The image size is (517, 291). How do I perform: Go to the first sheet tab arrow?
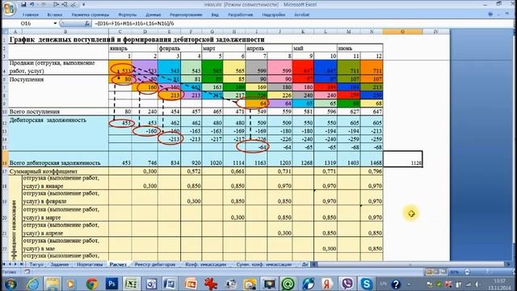4,264
